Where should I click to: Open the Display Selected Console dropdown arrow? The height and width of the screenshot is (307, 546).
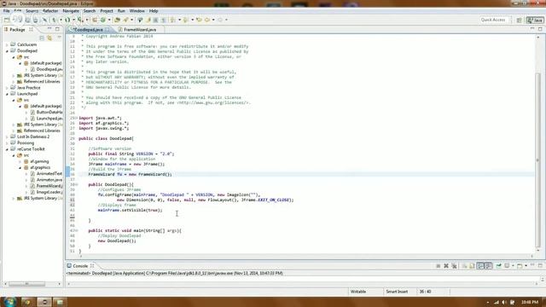pyautogui.click(x=513, y=266)
